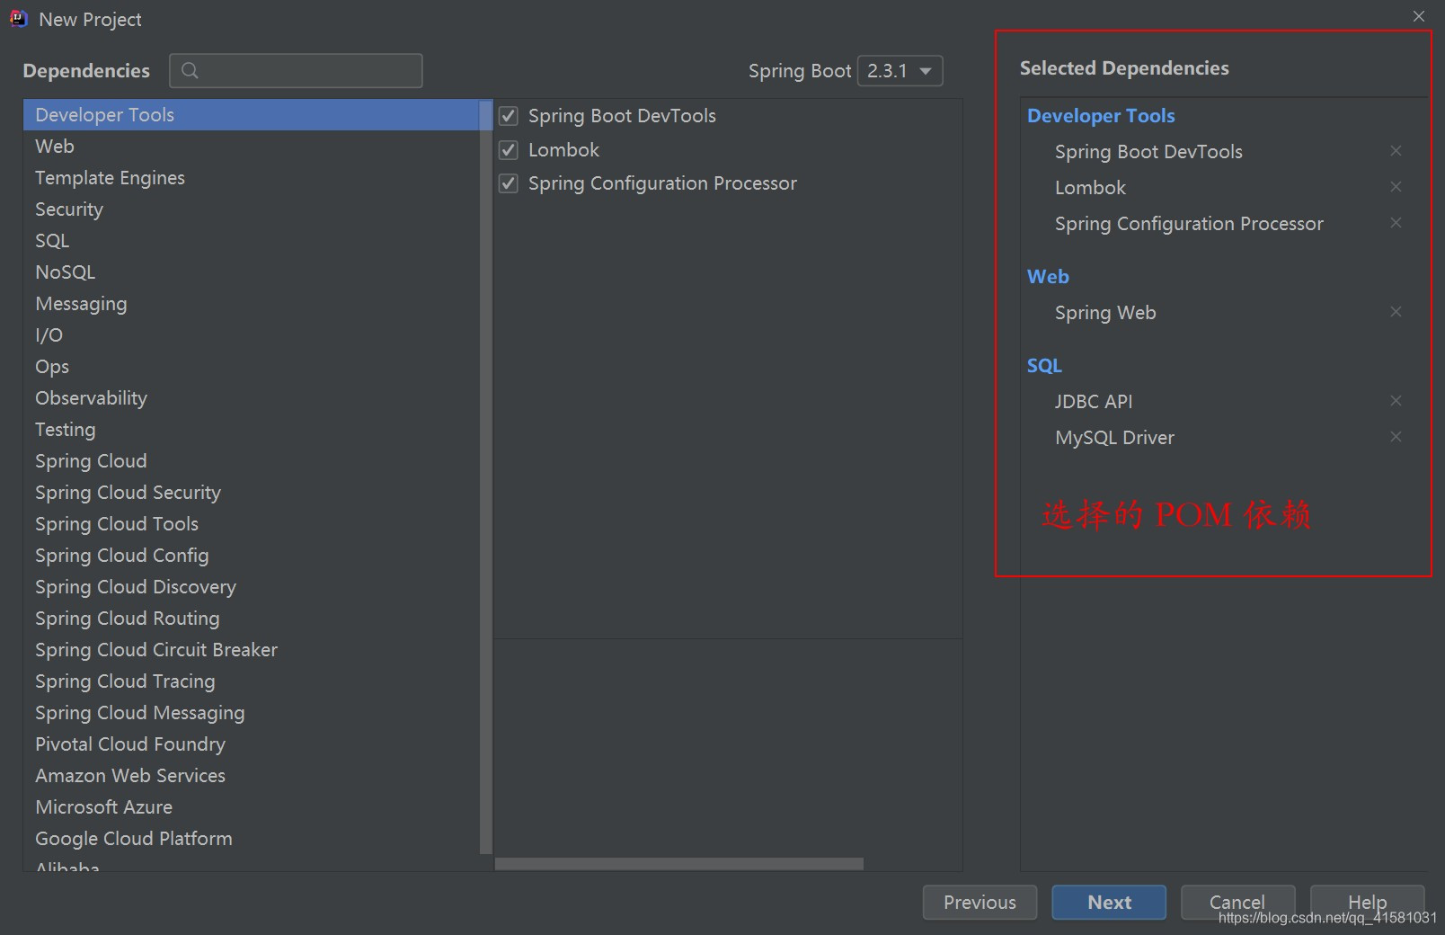Image resolution: width=1445 pixels, height=935 pixels.
Task: Select the Ops category
Action: (252, 367)
